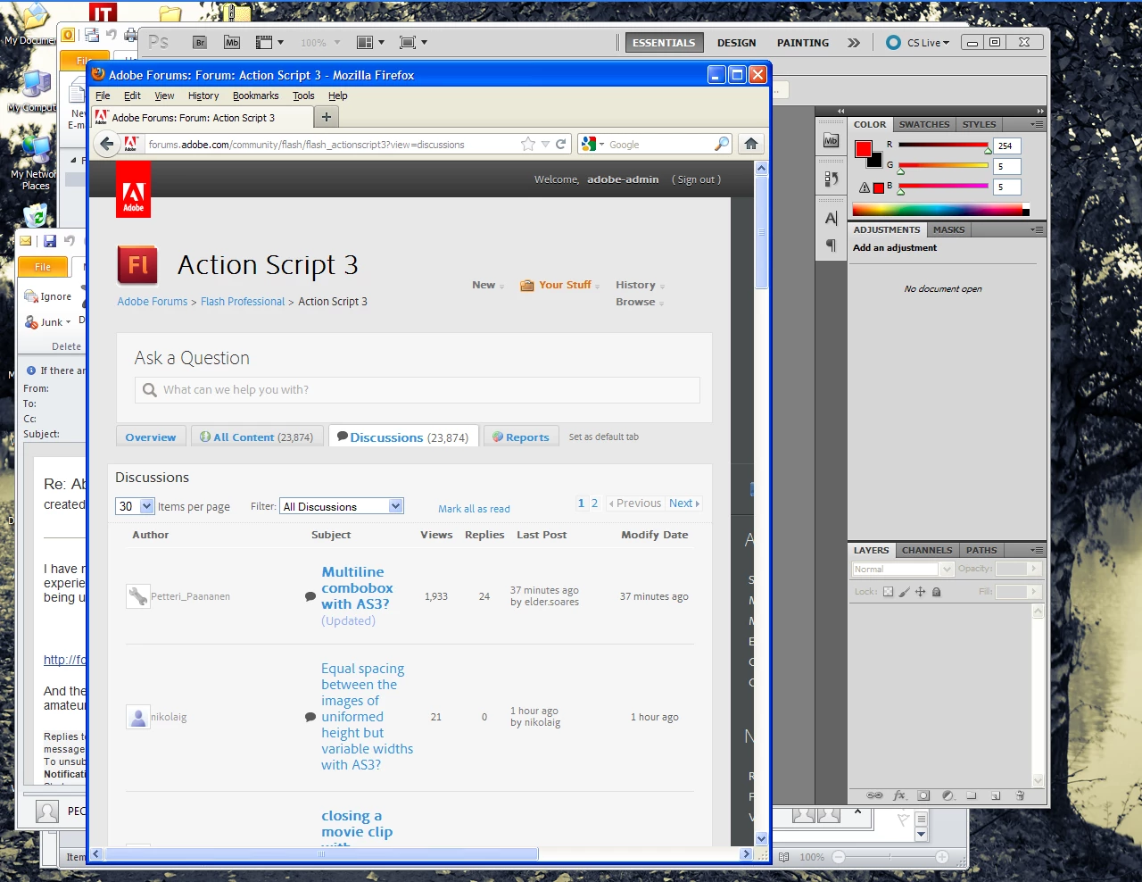Toggle lock image pixels brush icon
The height and width of the screenshot is (882, 1142).
tap(904, 591)
